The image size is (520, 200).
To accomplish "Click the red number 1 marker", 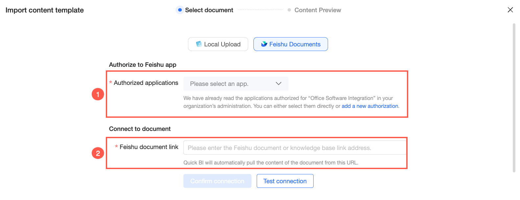I will coord(98,94).
